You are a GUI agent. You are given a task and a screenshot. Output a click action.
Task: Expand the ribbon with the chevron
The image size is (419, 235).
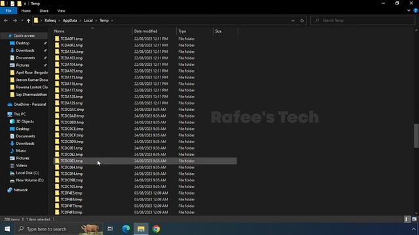409,10
